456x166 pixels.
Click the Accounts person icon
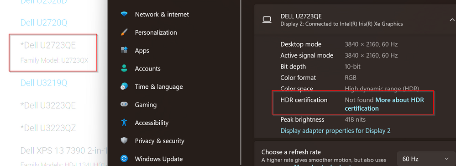(x=124, y=69)
